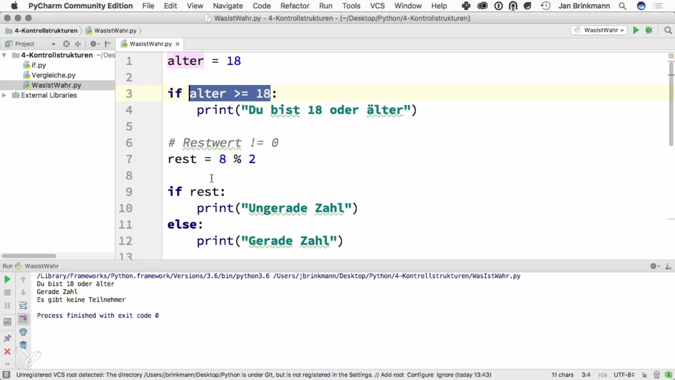The width and height of the screenshot is (675, 380).
Task: Close Run tab with red X
Action: (x=7, y=351)
